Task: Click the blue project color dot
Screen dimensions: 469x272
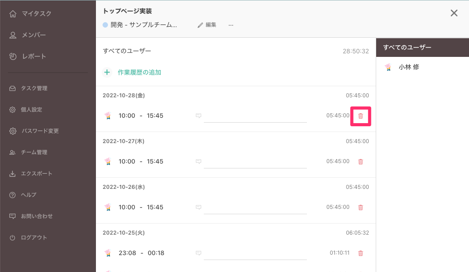Action: 105,25
